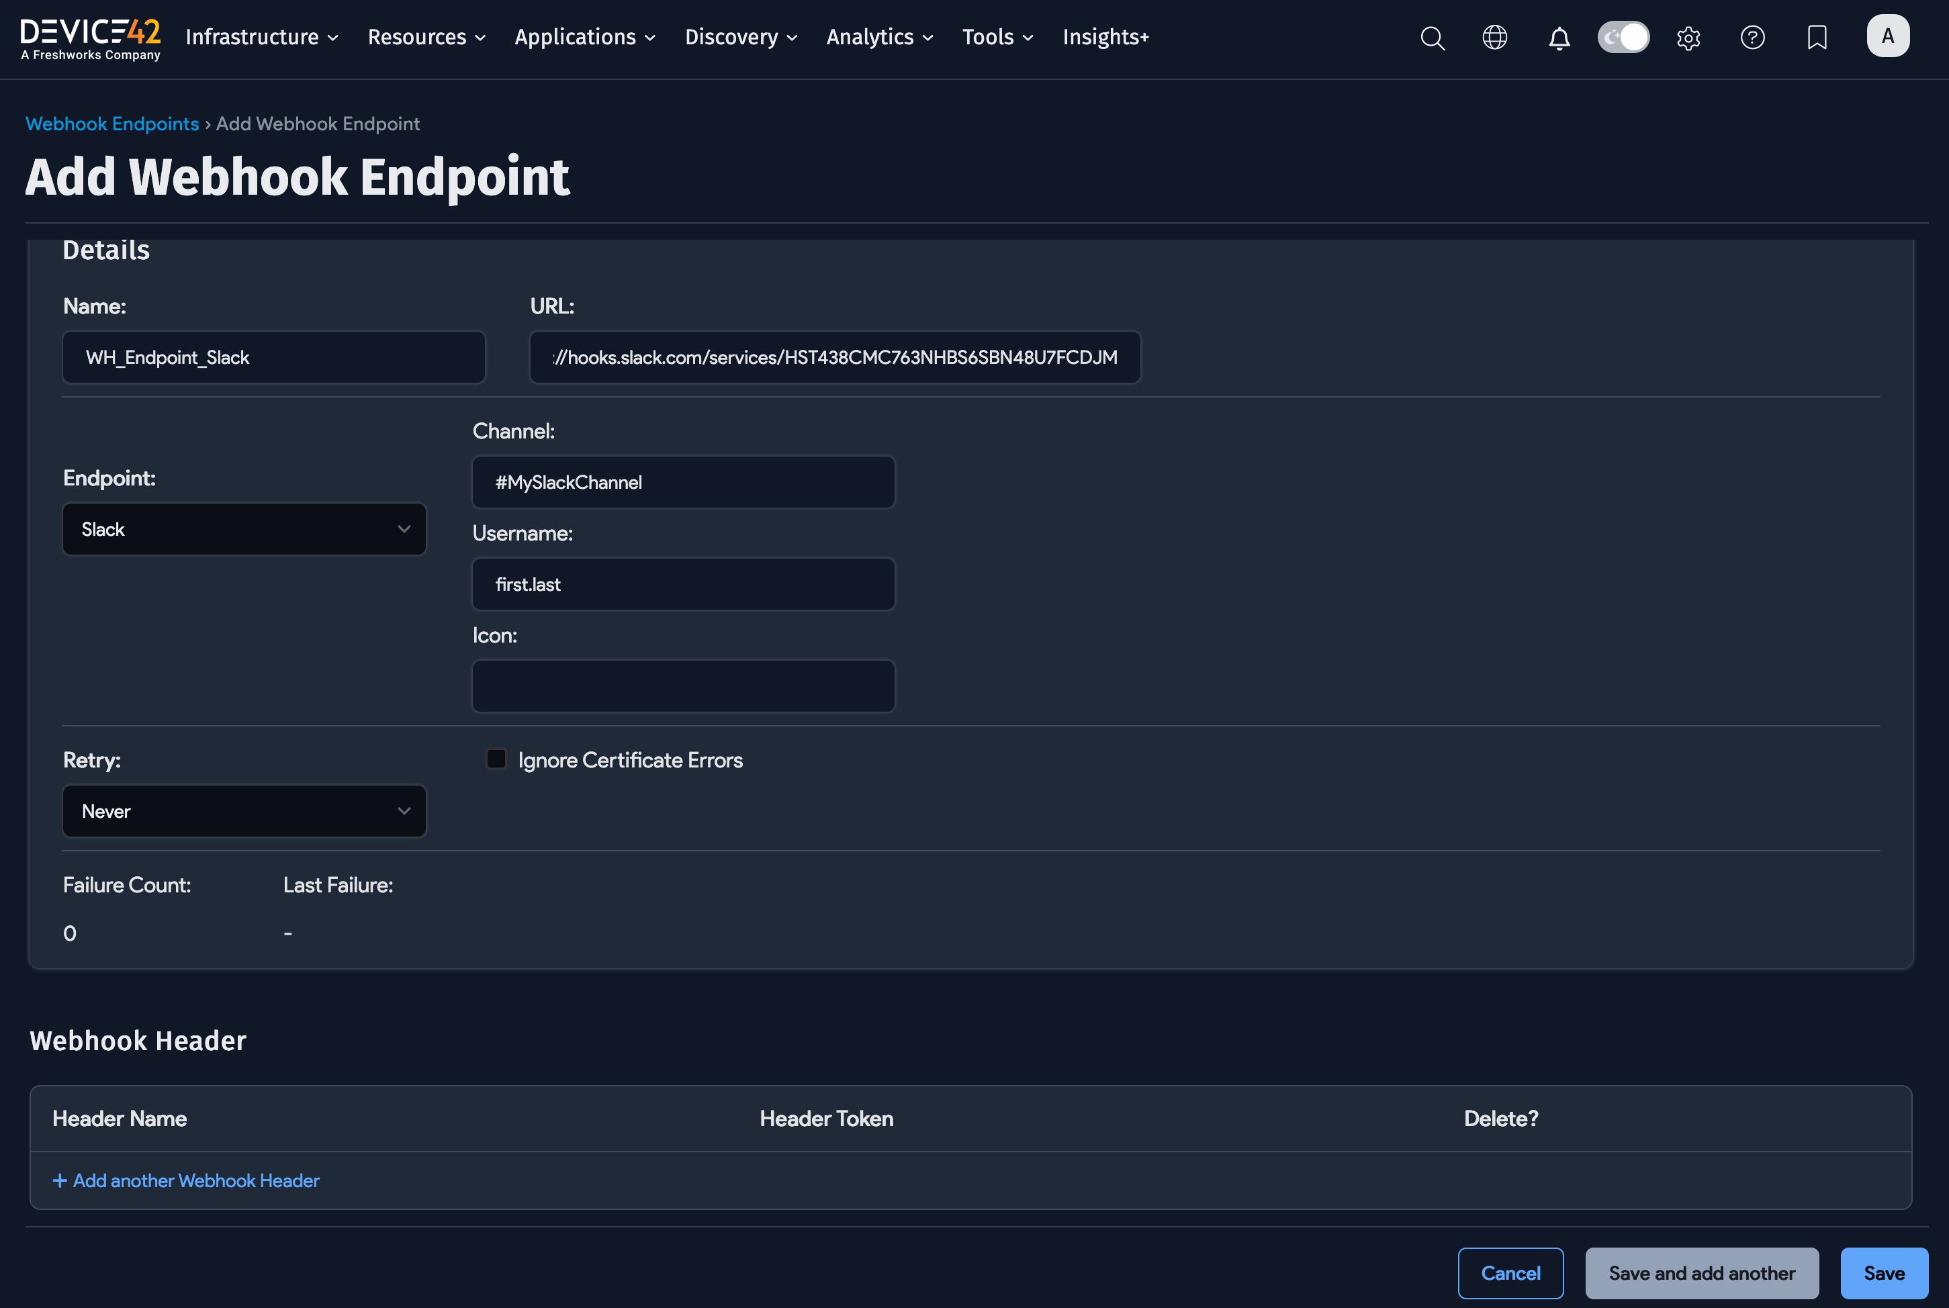The width and height of the screenshot is (1949, 1308).
Task: Open the Analytics menu
Action: click(x=879, y=38)
